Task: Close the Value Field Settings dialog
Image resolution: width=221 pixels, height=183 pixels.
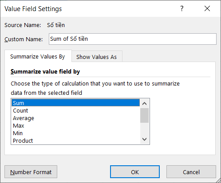Action: pyautogui.click(x=207, y=8)
